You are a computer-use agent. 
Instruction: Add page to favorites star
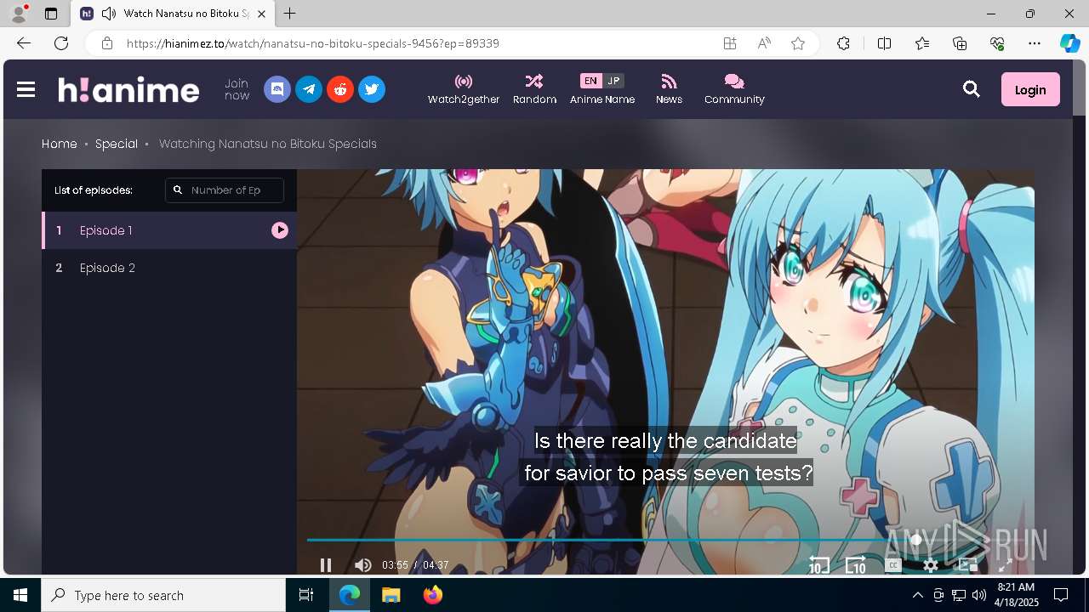[x=798, y=43]
